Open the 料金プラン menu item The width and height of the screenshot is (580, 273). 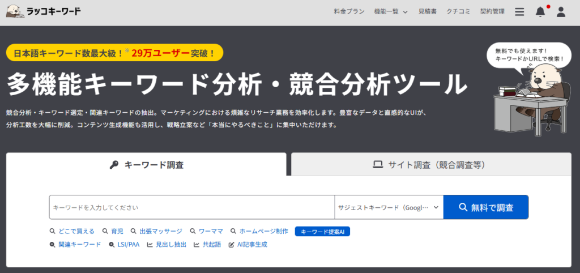coord(349,12)
